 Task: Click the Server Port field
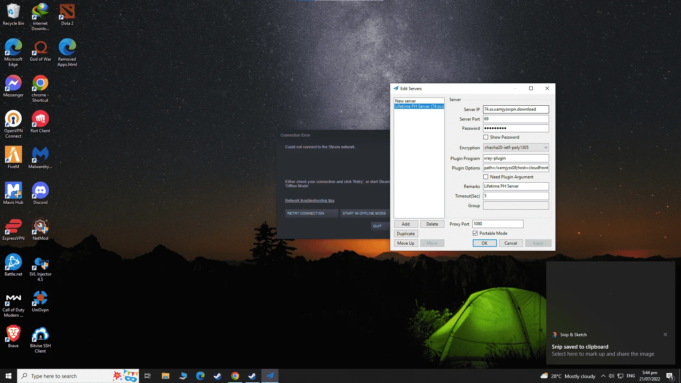[516, 119]
